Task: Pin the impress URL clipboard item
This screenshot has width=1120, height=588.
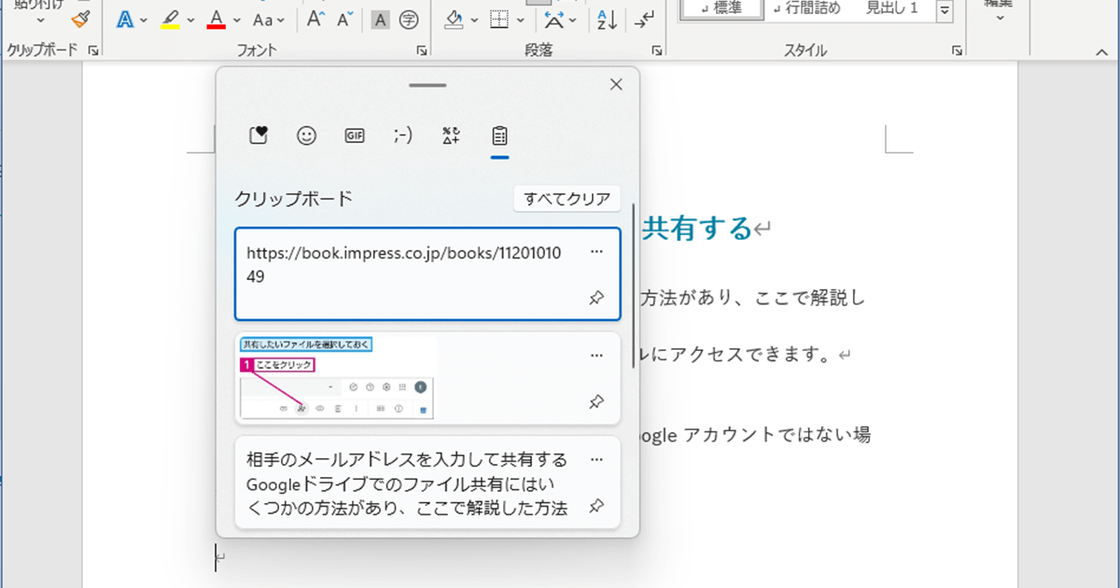Action: [596, 298]
